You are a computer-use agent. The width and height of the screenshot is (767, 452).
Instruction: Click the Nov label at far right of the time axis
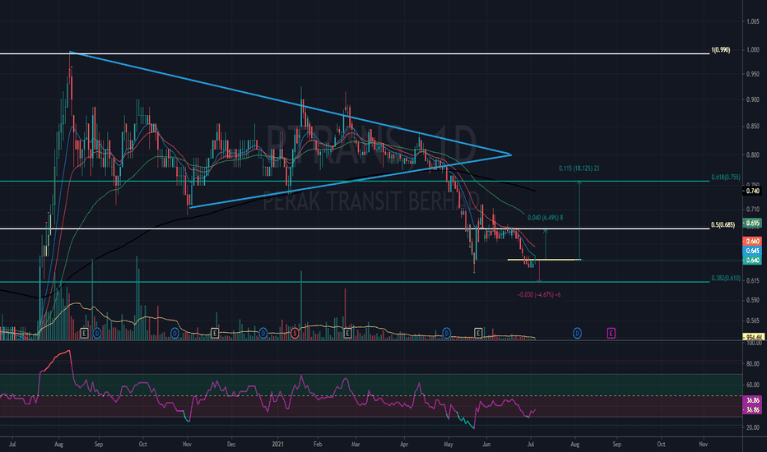pyautogui.click(x=704, y=444)
